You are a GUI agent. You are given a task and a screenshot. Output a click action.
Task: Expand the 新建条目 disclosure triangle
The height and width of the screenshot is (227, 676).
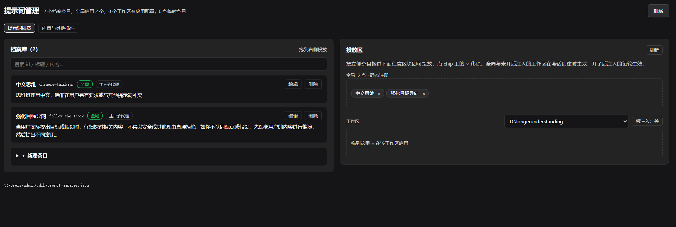click(17, 156)
